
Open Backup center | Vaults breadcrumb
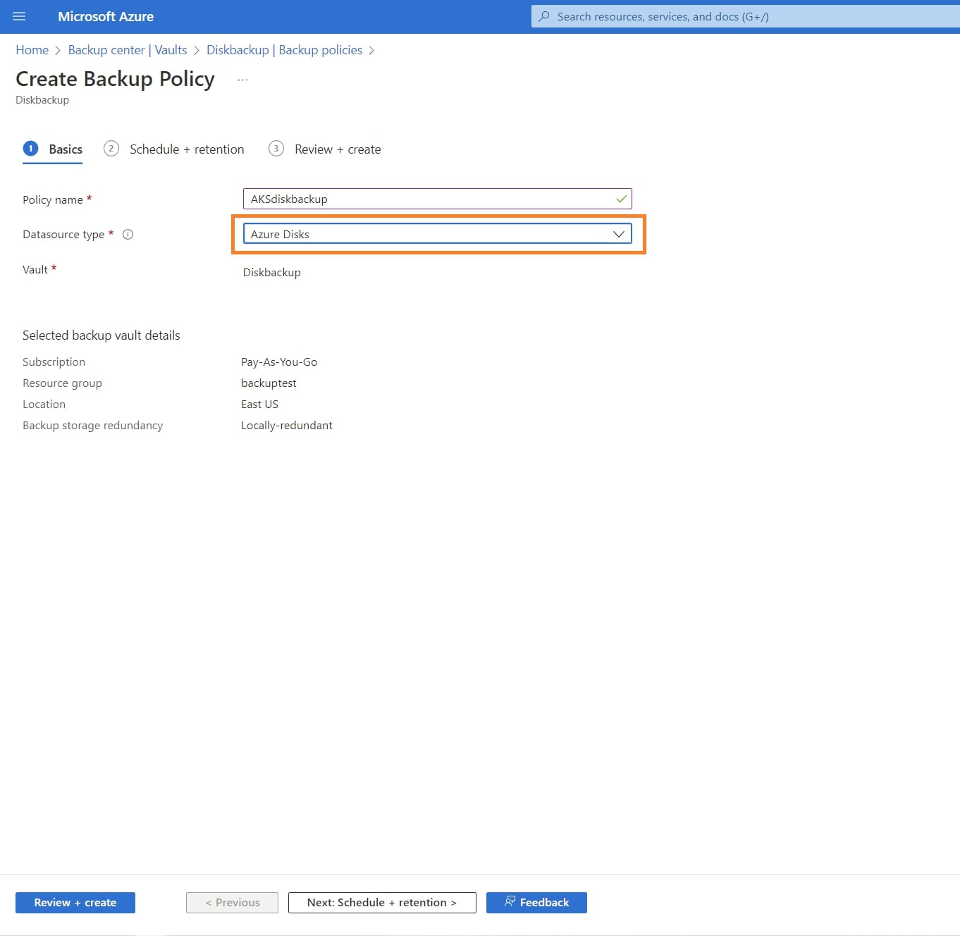pyautogui.click(x=128, y=50)
